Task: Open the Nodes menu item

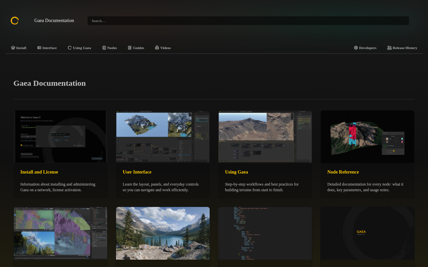Action: tap(112, 48)
